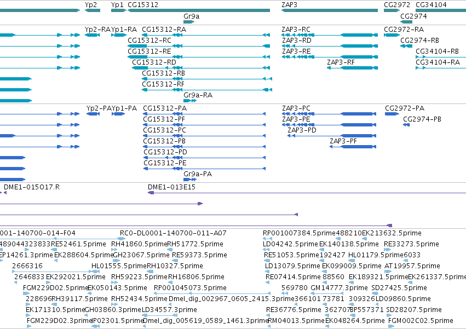Select transcript ZAP3-RD
The image size is (466, 329).
[297, 41]
